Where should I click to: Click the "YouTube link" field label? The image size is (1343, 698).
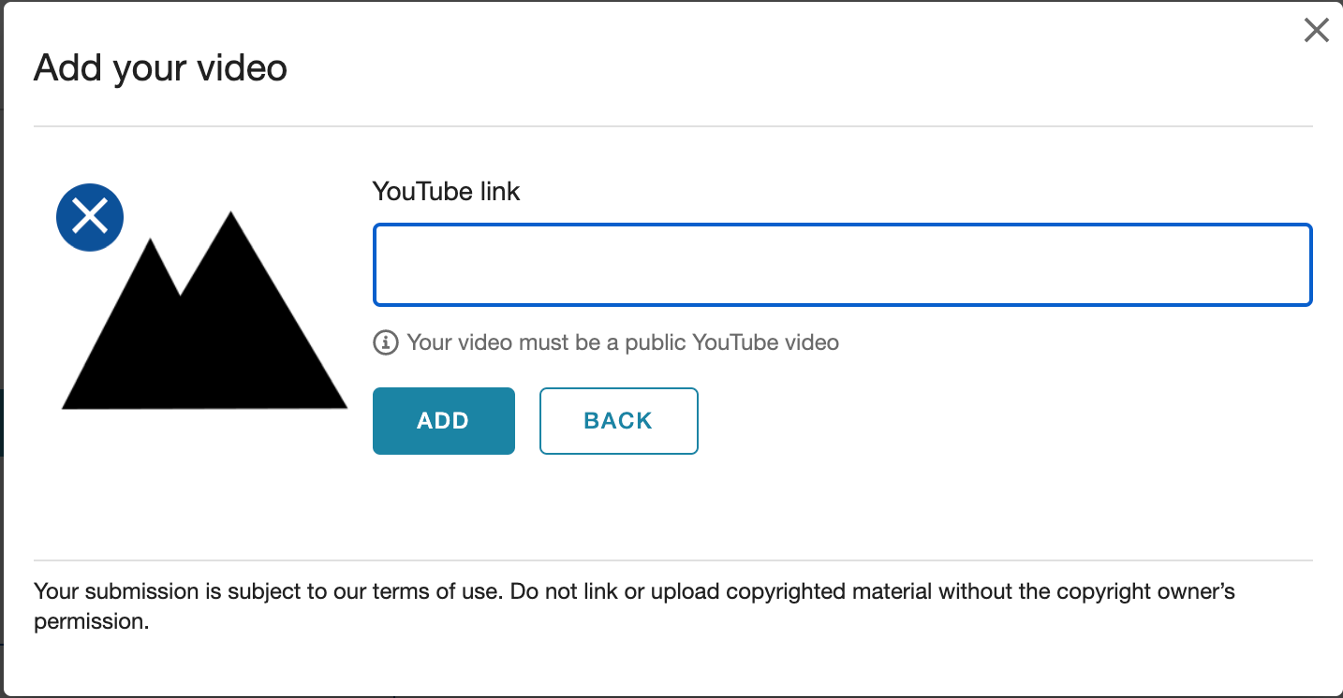point(446,192)
